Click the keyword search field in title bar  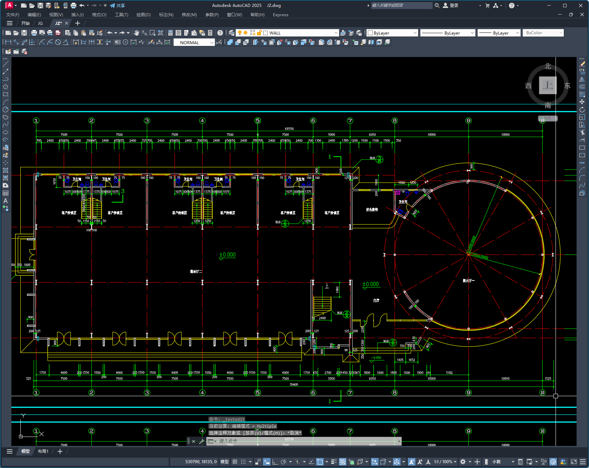(401, 6)
